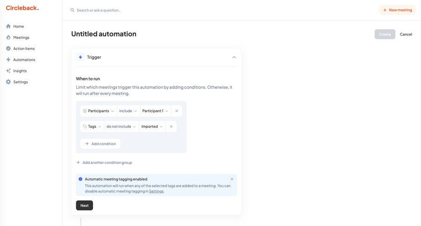Click the info icon in tagging notice
The width and height of the screenshot is (421, 226).
coord(80,179)
